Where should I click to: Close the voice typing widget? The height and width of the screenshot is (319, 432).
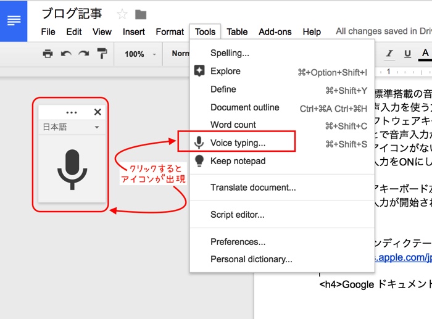pos(98,112)
